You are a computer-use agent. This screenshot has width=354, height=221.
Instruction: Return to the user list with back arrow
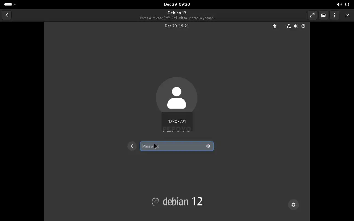[132, 146]
